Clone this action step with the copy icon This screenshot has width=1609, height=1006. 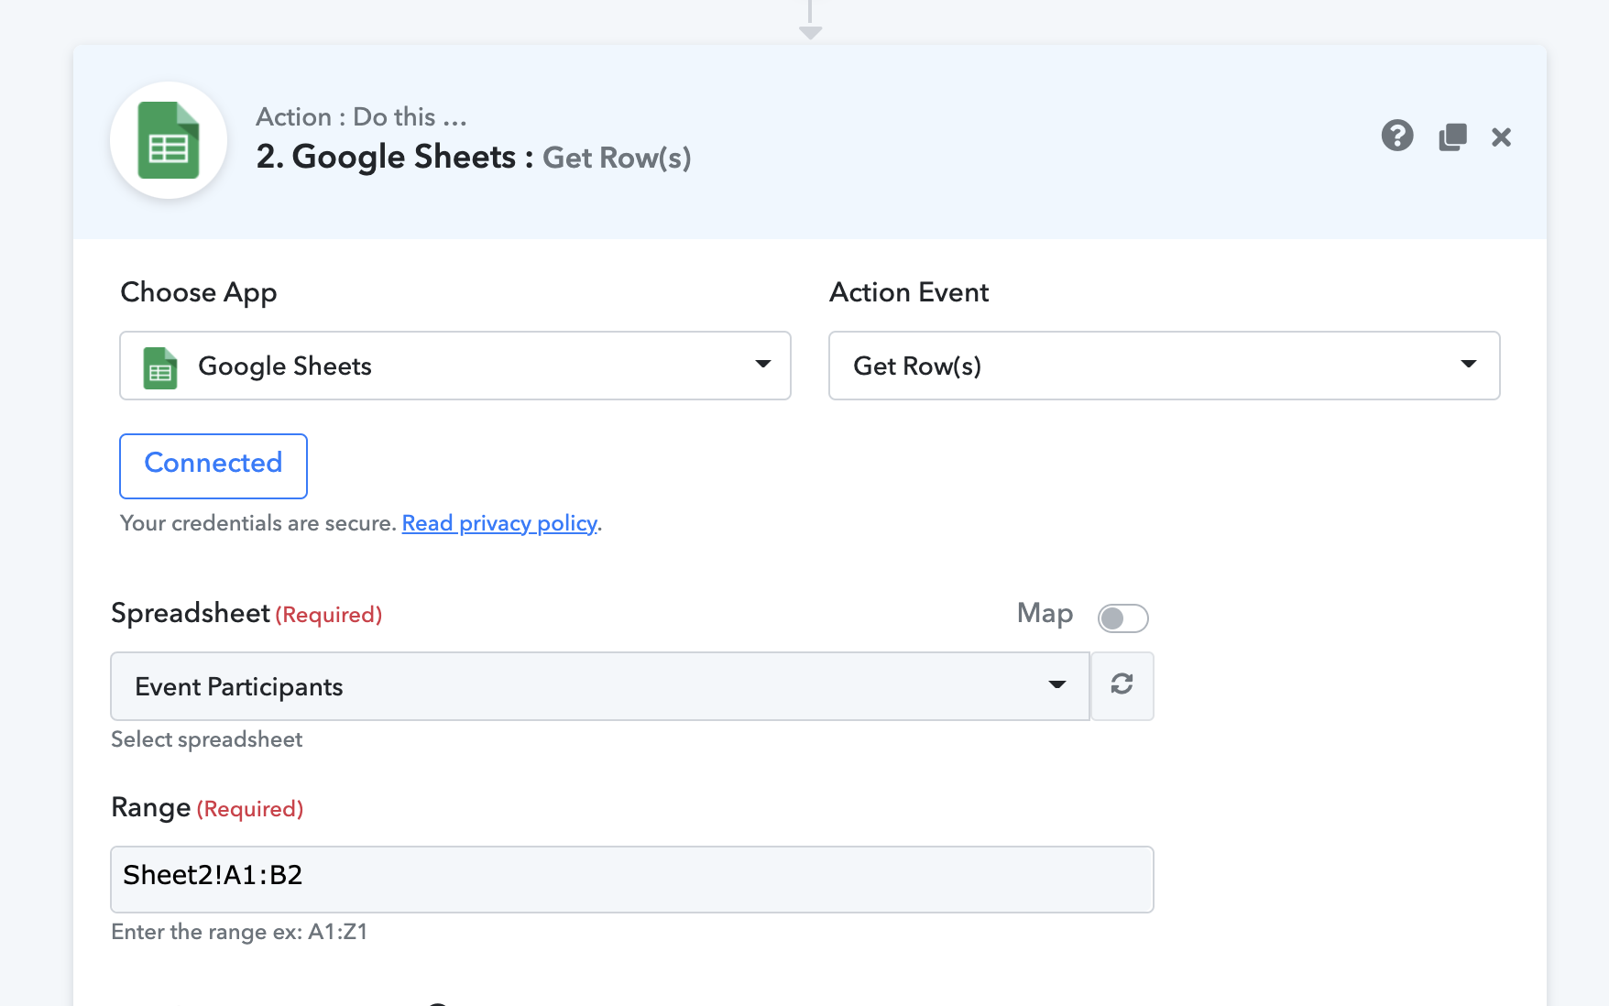(x=1452, y=137)
